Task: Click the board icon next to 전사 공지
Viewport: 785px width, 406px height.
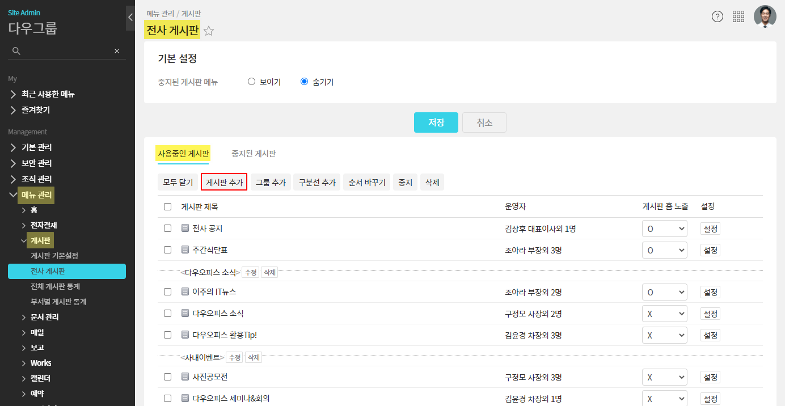Action: tap(185, 229)
